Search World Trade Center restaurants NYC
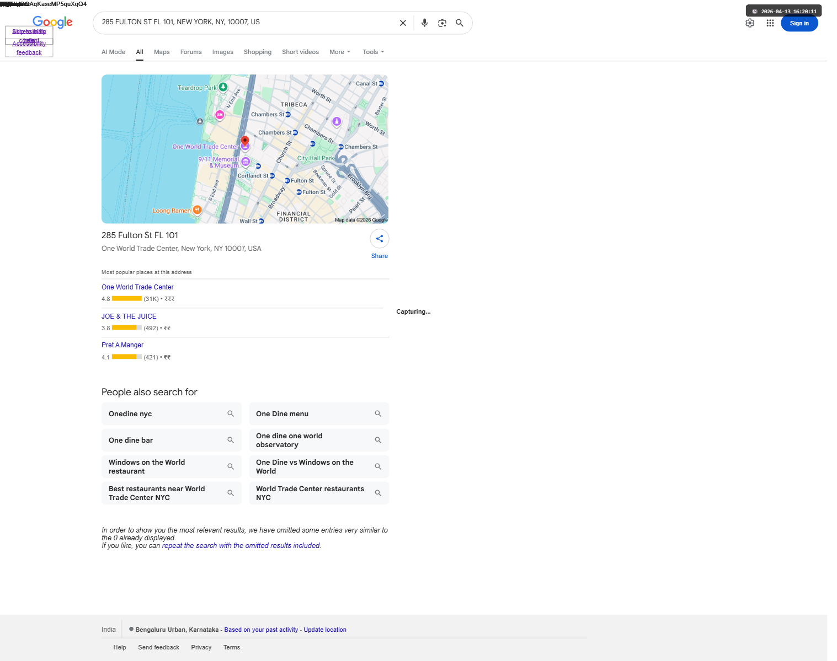This screenshot has height=661, width=837. [x=319, y=493]
